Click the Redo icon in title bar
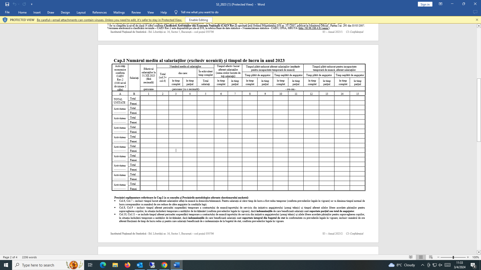481x270 pixels. tap(24, 4)
